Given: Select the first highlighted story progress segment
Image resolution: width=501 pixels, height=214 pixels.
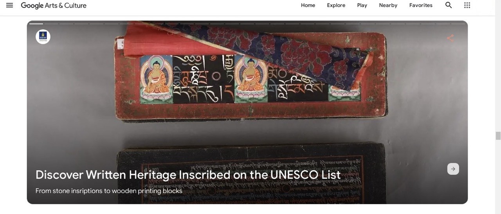Looking at the screenshot, I should (x=36, y=23).
